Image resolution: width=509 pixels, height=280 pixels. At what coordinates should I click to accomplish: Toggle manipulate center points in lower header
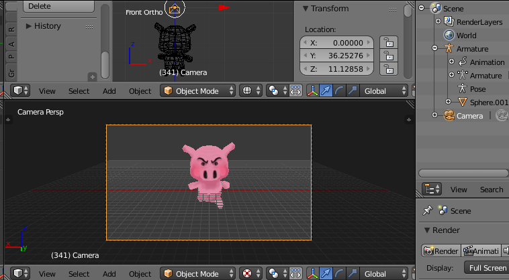295,274
